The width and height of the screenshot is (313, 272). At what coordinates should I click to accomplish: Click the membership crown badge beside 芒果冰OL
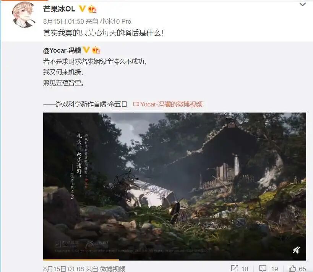point(92,9)
